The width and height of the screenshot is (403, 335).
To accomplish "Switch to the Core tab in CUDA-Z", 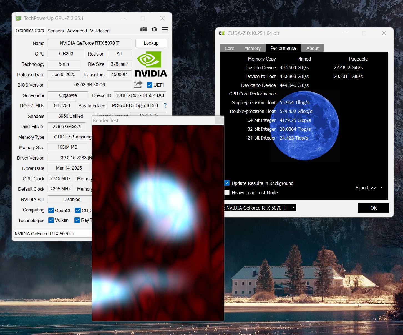I will click(x=230, y=48).
